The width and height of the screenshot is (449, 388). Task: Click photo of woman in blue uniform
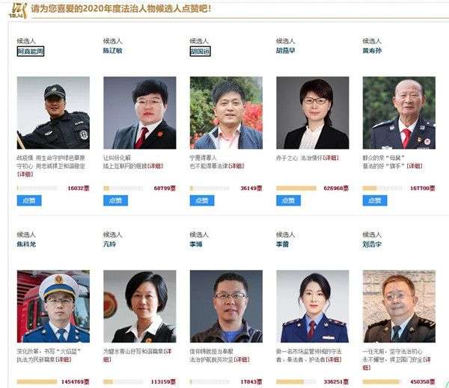pos(313,307)
